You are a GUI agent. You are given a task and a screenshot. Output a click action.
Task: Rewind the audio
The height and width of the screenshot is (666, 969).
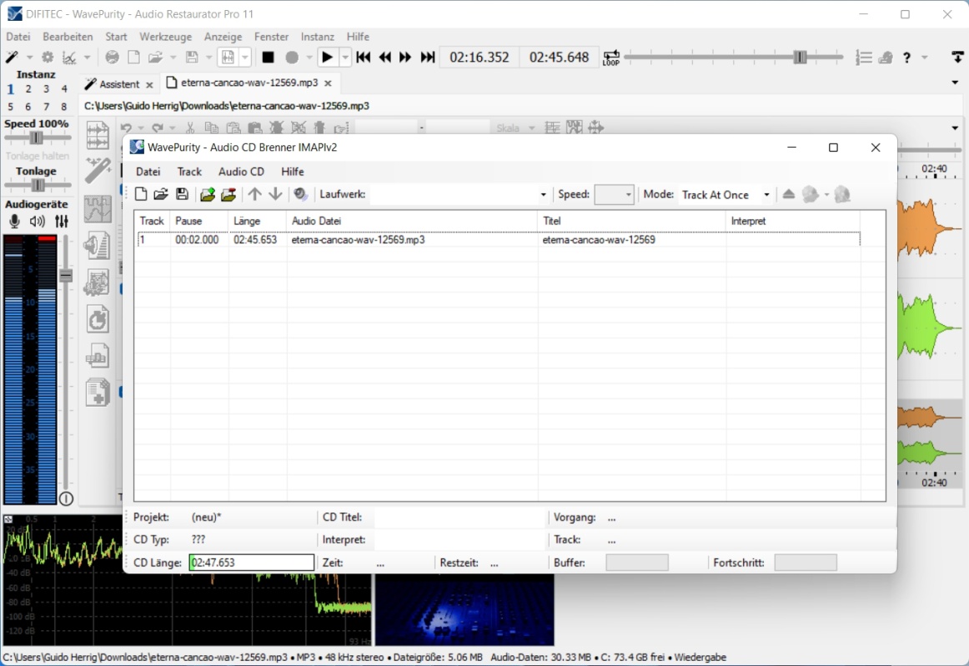[385, 58]
